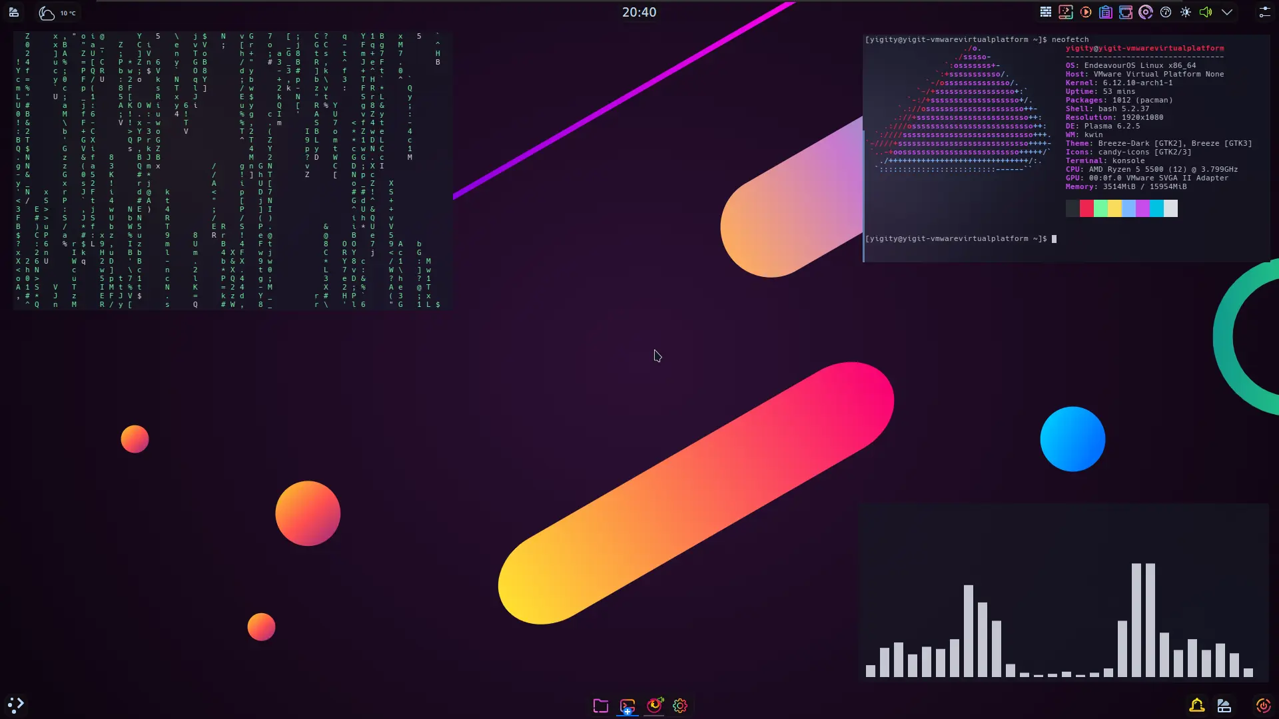
Task: Click the 'Packages: 1012 (pacman)' line
Action: (x=1119, y=100)
